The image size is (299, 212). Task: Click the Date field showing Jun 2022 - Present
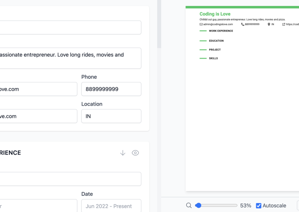(111, 206)
